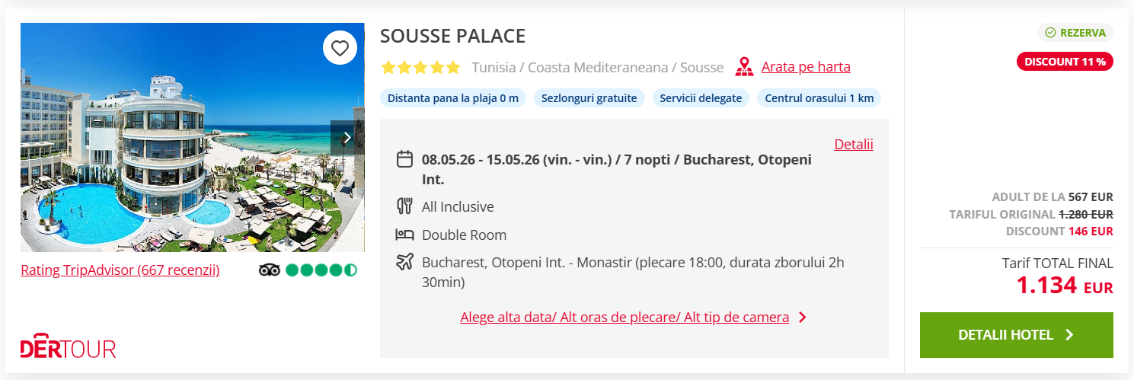Click the next photo arrow on image
This screenshot has height=380, width=1134.
pyautogui.click(x=347, y=138)
